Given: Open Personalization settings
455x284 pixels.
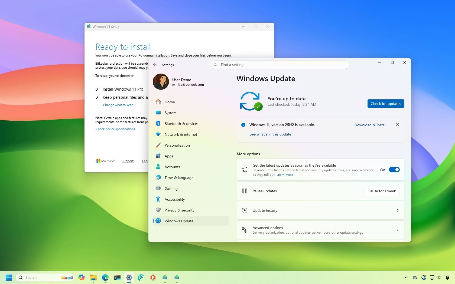Looking at the screenshot, I should pyautogui.click(x=177, y=145).
